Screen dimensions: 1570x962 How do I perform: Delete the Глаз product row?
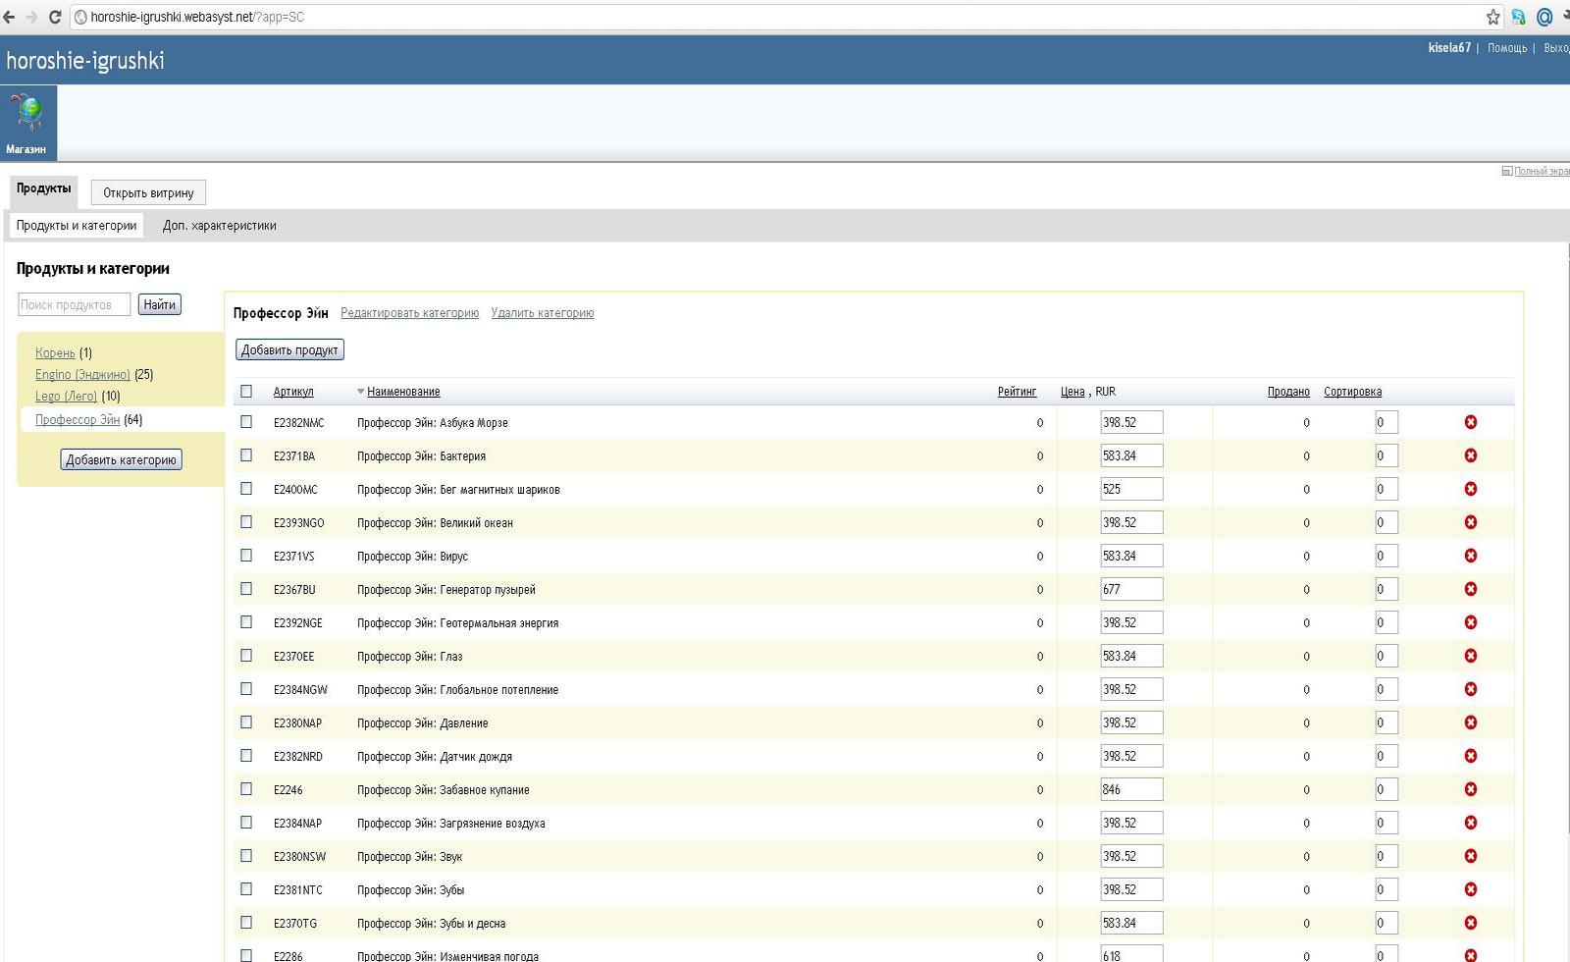click(x=1470, y=656)
